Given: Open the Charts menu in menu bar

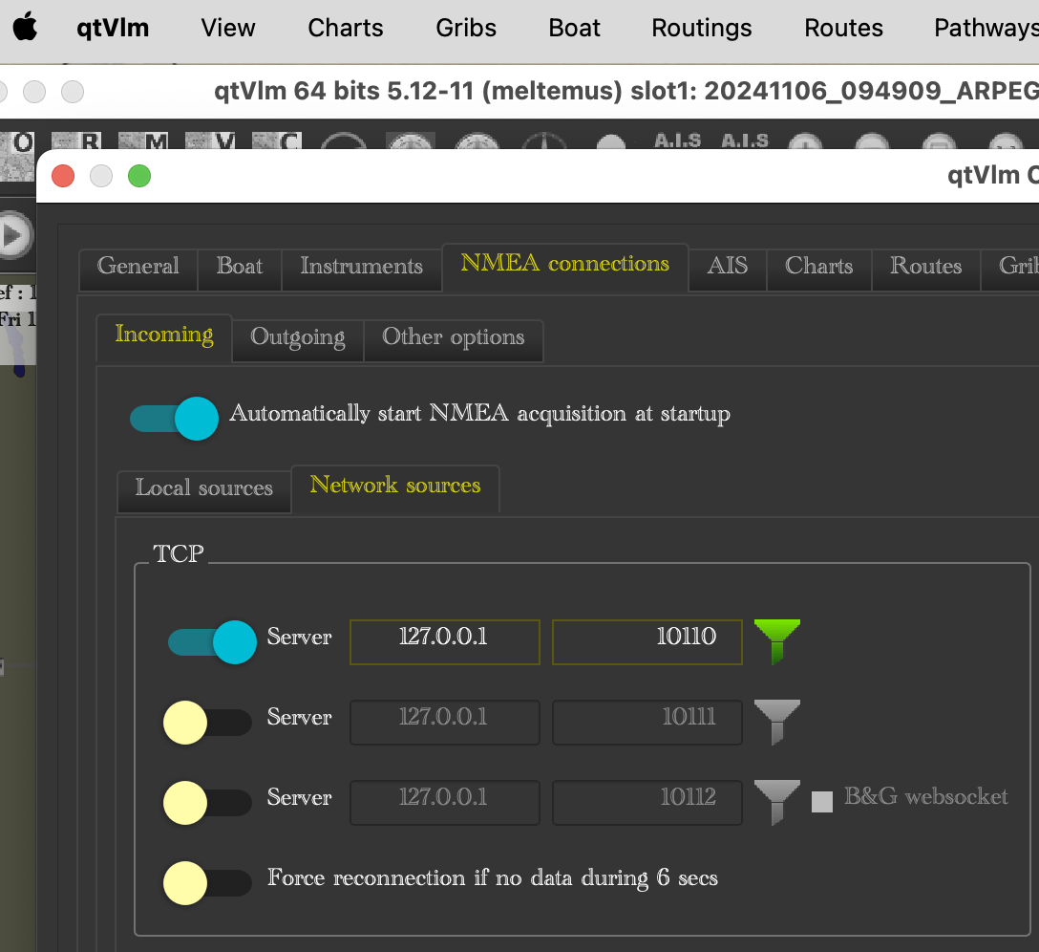Looking at the screenshot, I should pyautogui.click(x=346, y=28).
